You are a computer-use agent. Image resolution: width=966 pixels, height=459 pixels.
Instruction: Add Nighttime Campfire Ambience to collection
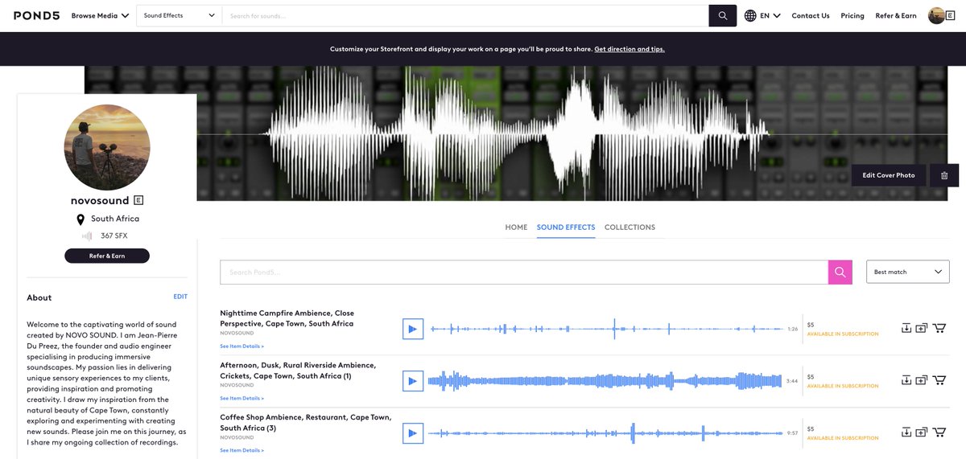(x=922, y=328)
